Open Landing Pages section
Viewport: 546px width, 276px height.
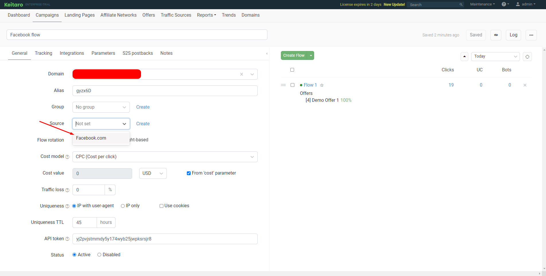80,15
